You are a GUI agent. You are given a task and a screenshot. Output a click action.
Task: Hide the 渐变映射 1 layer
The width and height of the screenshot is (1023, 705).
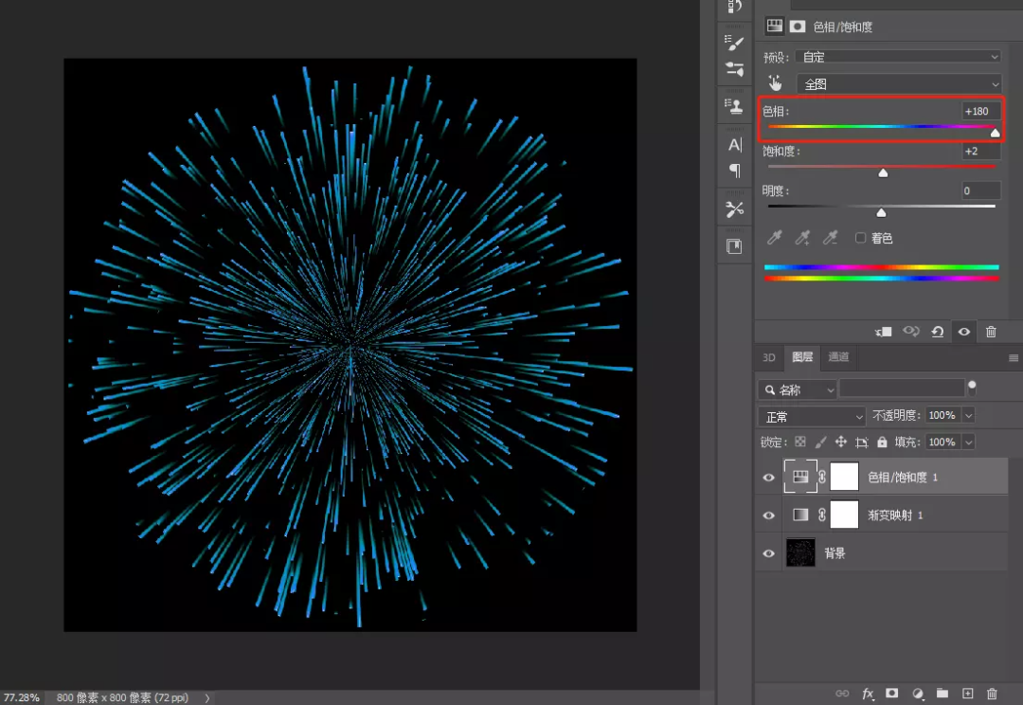tap(769, 515)
